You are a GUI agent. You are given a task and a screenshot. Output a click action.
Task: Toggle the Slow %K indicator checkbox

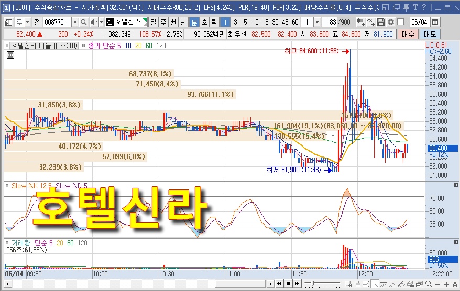tap(7, 186)
